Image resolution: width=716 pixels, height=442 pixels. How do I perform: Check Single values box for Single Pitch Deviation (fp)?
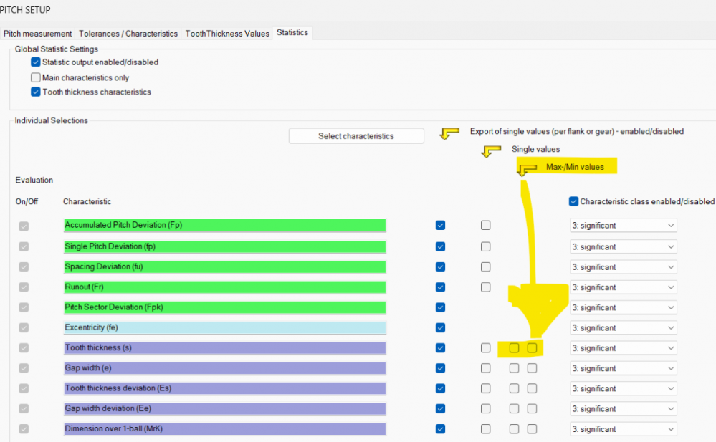[486, 246]
